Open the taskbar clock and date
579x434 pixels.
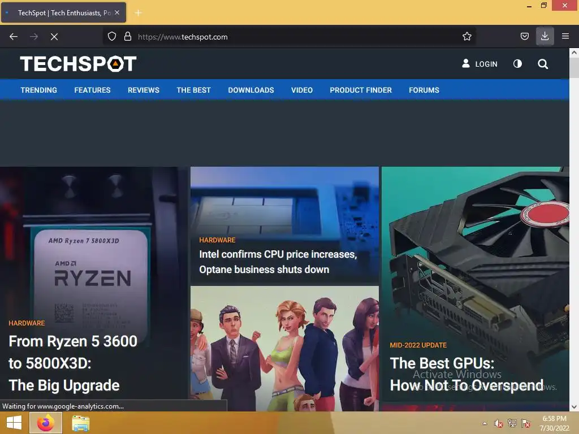554,423
